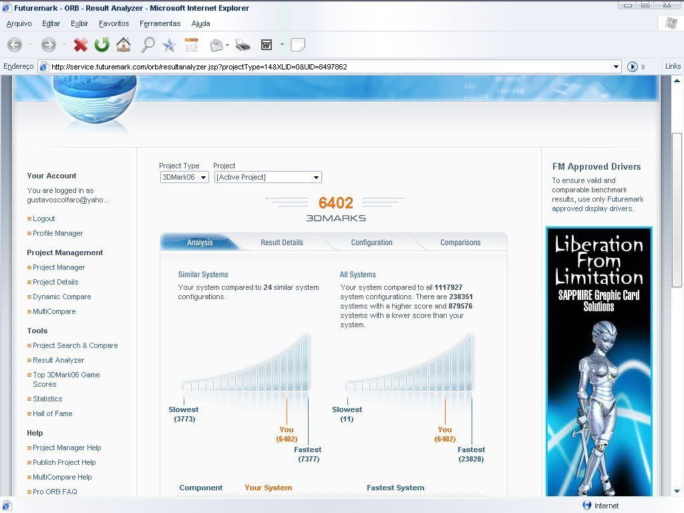The image size is (684, 513).
Task: Open the Publish Project Help link
Action: tap(64, 462)
